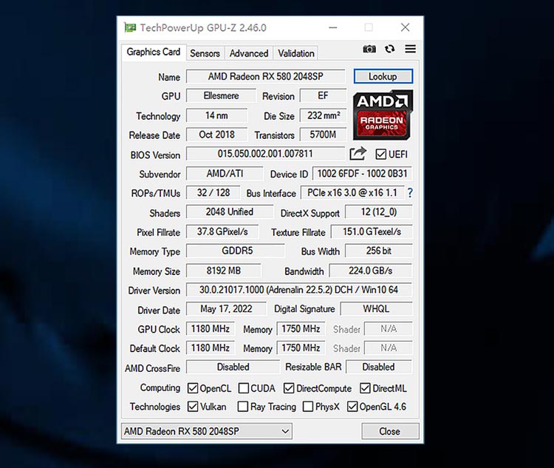This screenshot has width=554, height=468.
Task: Click the Pixel Fillrate field 37.8 GPixel/s
Action: pos(222,231)
